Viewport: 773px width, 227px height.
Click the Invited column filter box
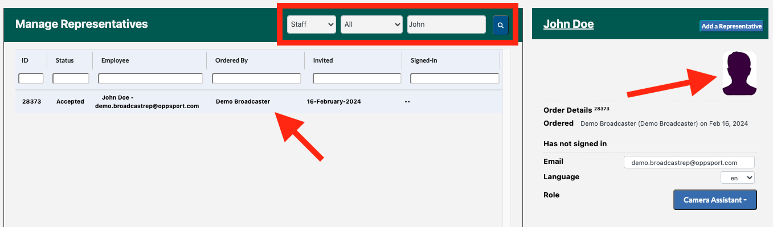tap(357, 79)
